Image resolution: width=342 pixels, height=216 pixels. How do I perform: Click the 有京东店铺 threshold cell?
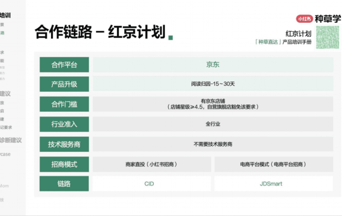pos(213,104)
